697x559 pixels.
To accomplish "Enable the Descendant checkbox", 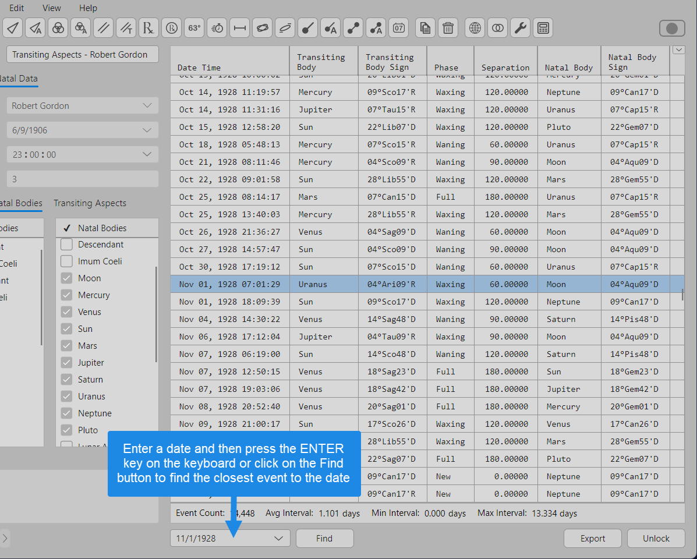I will coord(66,245).
